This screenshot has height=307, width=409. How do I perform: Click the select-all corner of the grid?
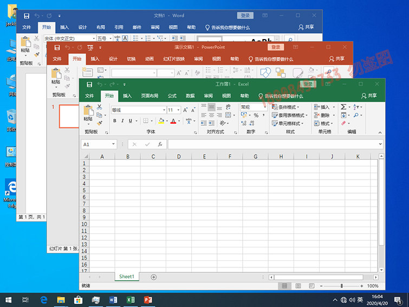click(85, 157)
